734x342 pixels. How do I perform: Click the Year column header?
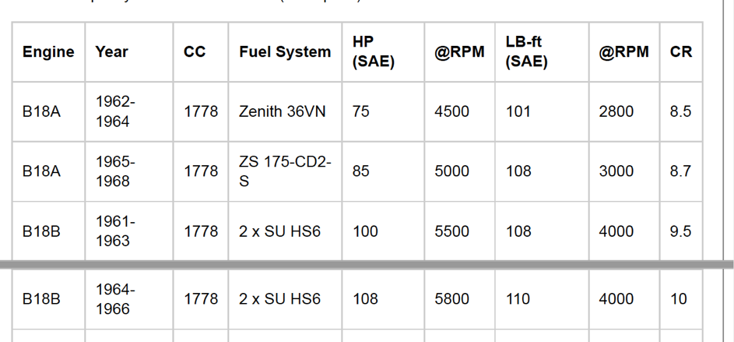129,52
